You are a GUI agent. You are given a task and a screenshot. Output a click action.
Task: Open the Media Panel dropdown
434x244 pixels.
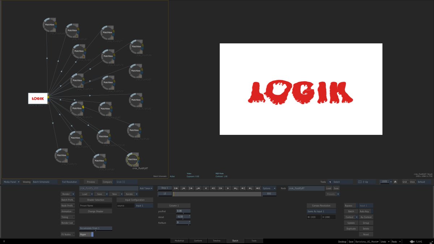pos(11,182)
